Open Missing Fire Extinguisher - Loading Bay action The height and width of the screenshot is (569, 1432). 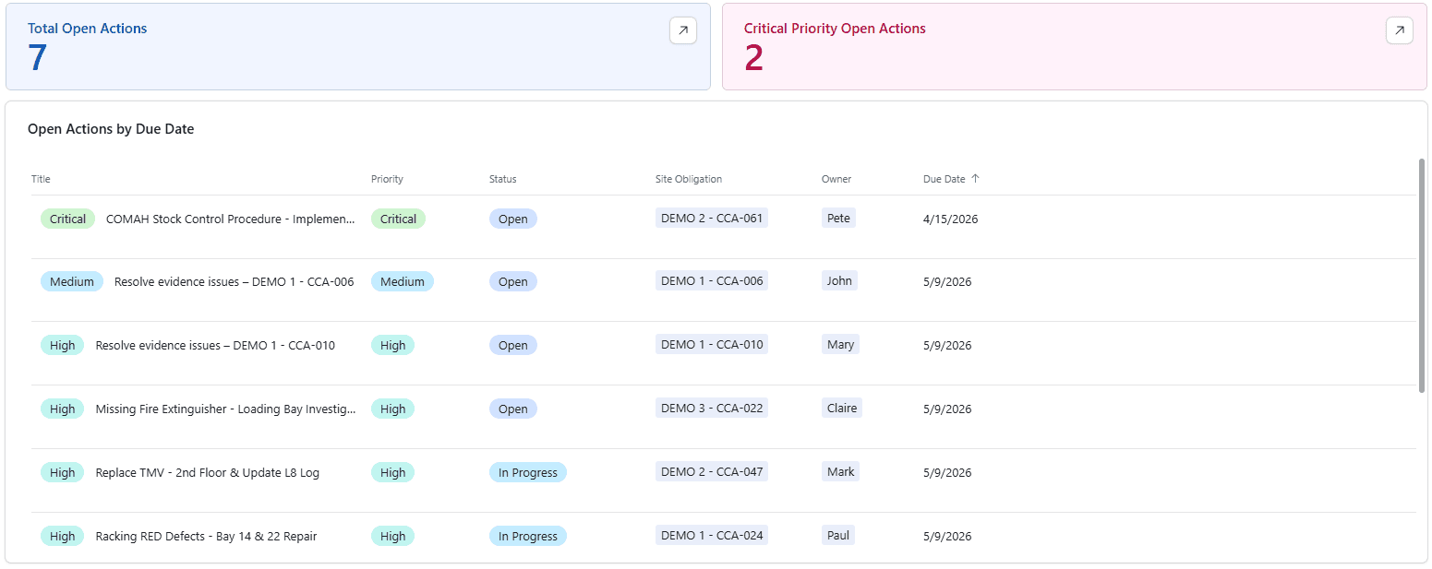click(226, 409)
